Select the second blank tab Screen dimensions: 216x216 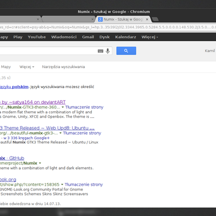[69, 19]
